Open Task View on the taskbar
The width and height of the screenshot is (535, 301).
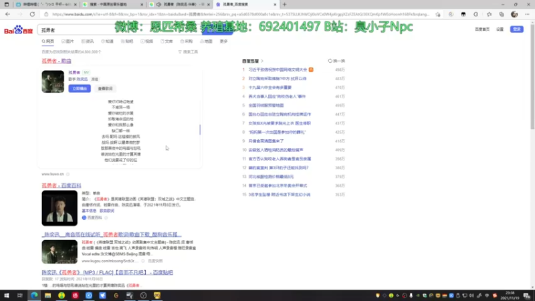click(x=20, y=296)
